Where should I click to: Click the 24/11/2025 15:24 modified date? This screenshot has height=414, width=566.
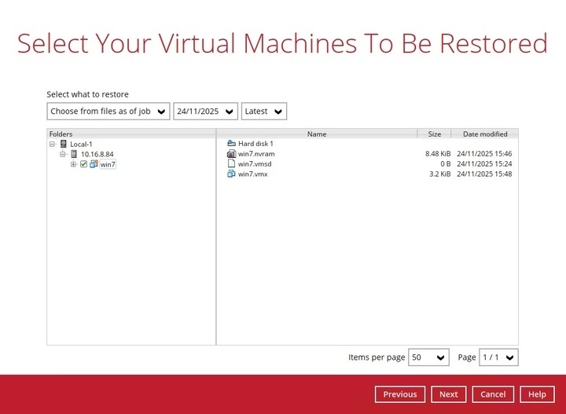pos(484,163)
